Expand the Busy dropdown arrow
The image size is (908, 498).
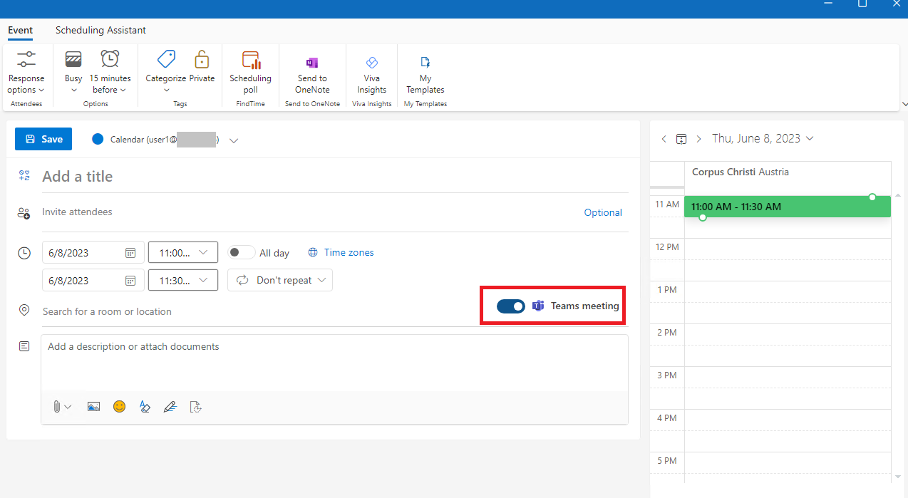point(73,90)
